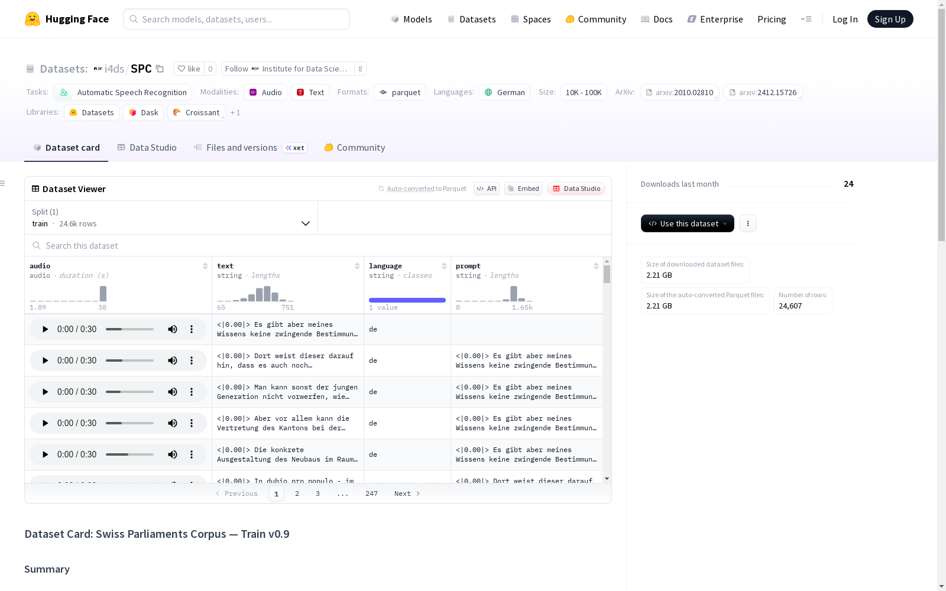Click the Embed button
This screenshot has width=946, height=591.
(523, 189)
